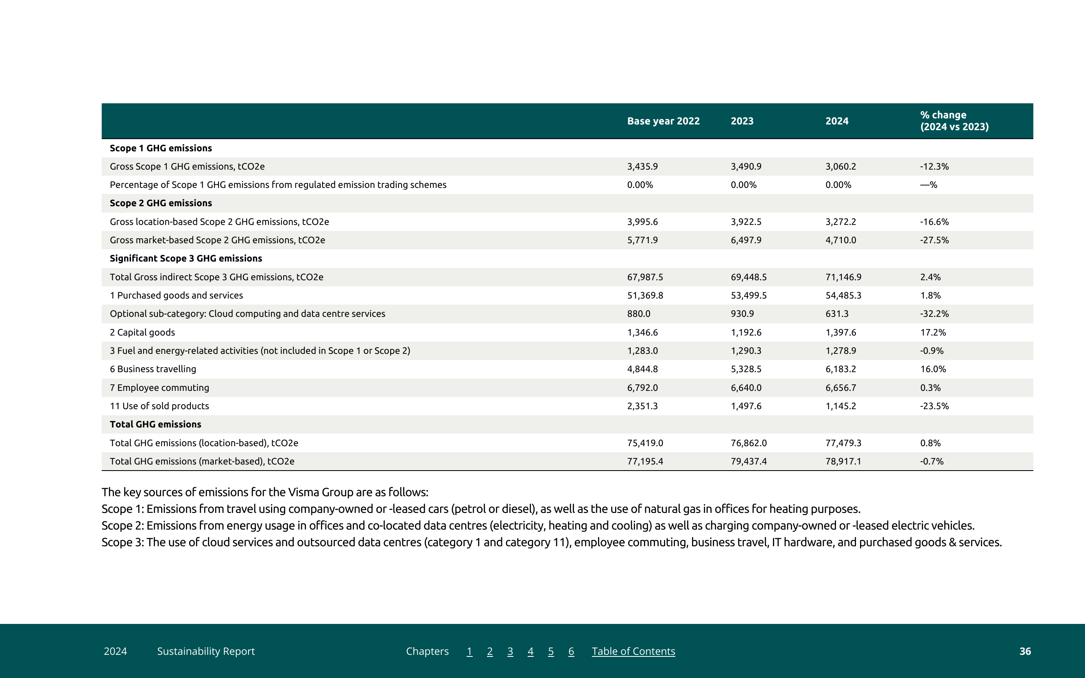
Task: Select 'Gross Scope 1 GHG emissions, tCO2e' row label
Action: (187, 166)
